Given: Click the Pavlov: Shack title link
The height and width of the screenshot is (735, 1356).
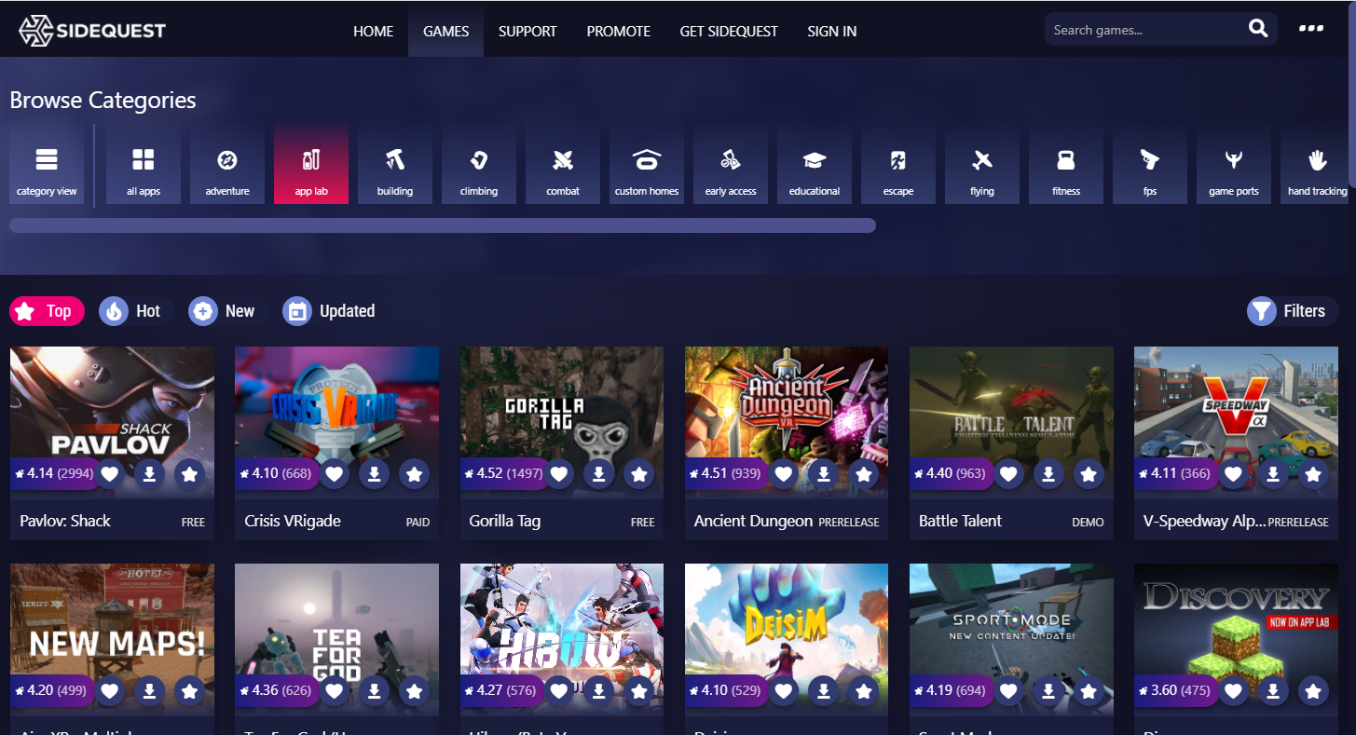Looking at the screenshot, I should pyautogui.click(x=65, y=522).
